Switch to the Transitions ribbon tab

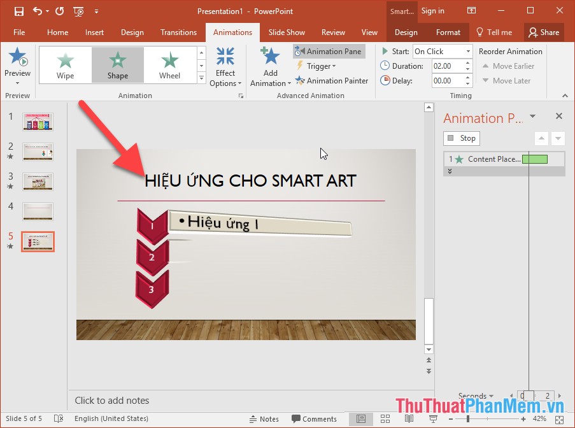click(178, 32)
